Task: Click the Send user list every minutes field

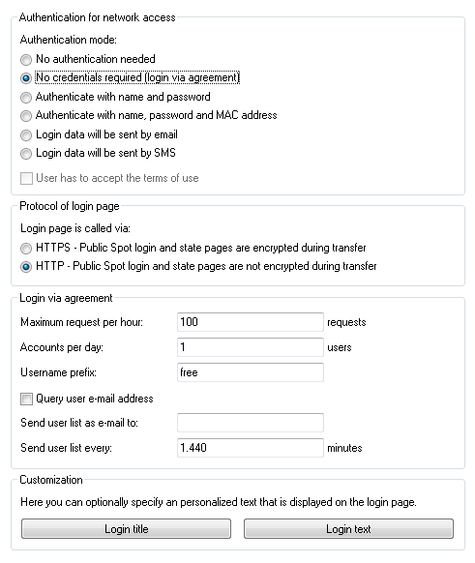Action: [251, 448]
